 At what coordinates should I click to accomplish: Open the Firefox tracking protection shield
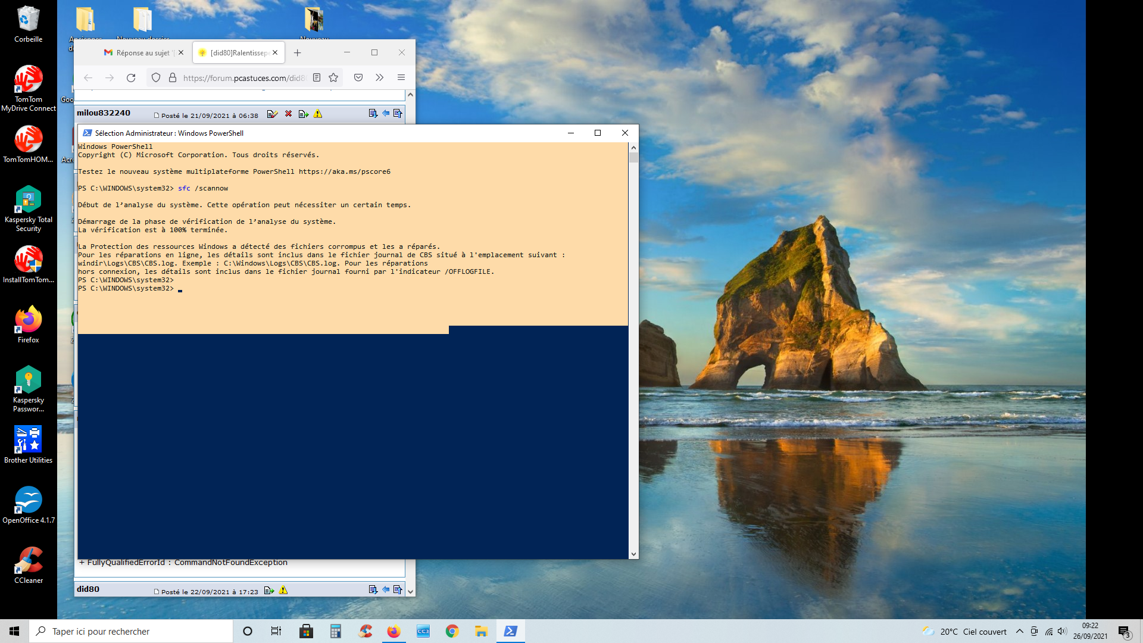coord(156,78)
